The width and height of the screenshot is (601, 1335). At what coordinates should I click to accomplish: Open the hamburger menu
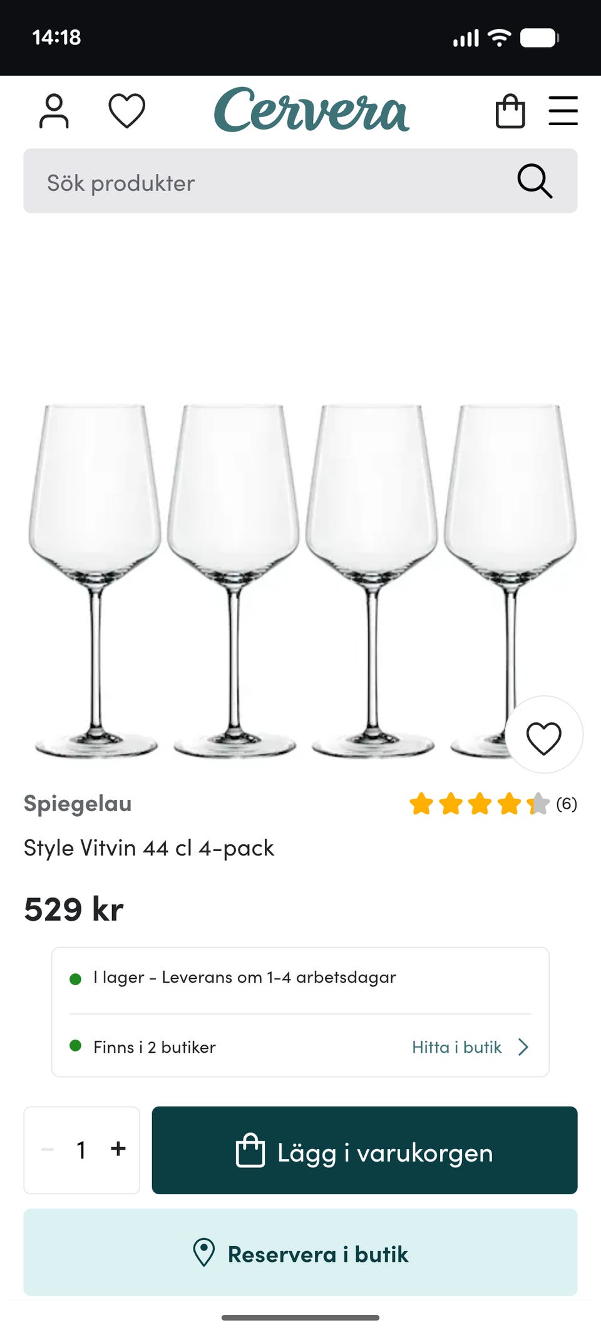coord(563,111)
